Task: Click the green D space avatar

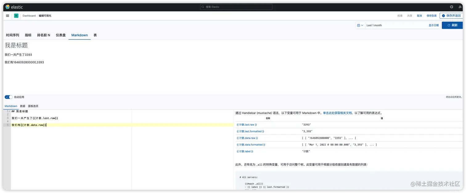Action: (16, 16)
